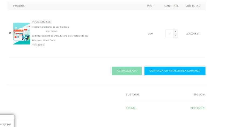Focus the quantity input field
The image size is (228, 127).
169,34
